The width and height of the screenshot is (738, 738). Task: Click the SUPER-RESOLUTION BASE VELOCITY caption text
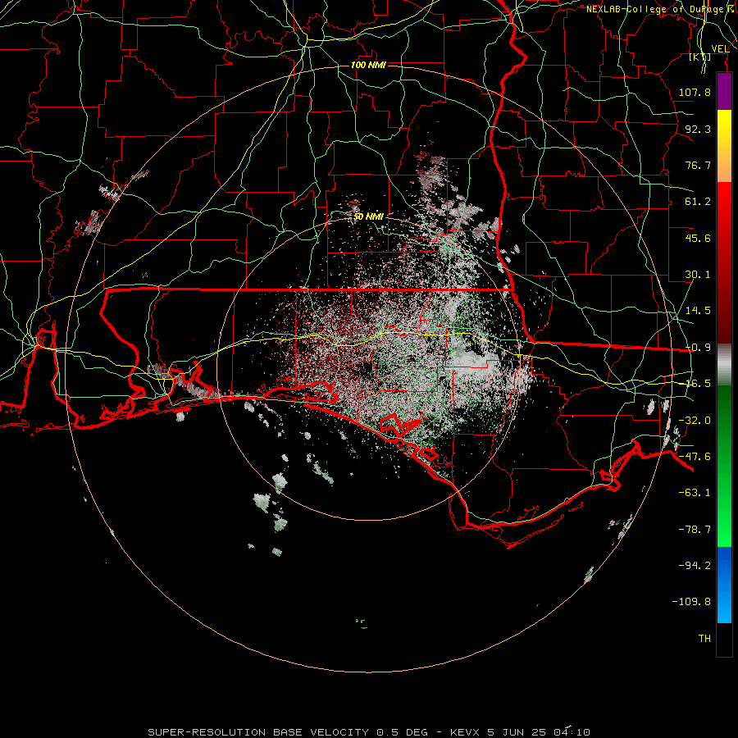click(258, 732)
